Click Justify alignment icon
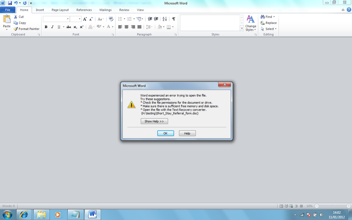The width and height of the screenshot is (352, 220). (139, 27)
